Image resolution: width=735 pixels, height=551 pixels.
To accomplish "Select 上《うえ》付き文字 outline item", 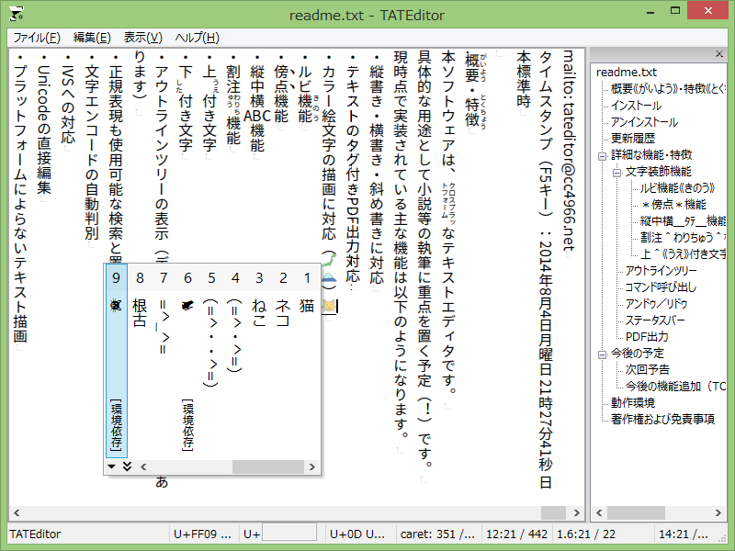I will coord(683,254).
